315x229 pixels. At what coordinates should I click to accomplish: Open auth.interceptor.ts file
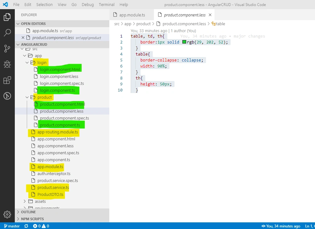click(62, 174)
